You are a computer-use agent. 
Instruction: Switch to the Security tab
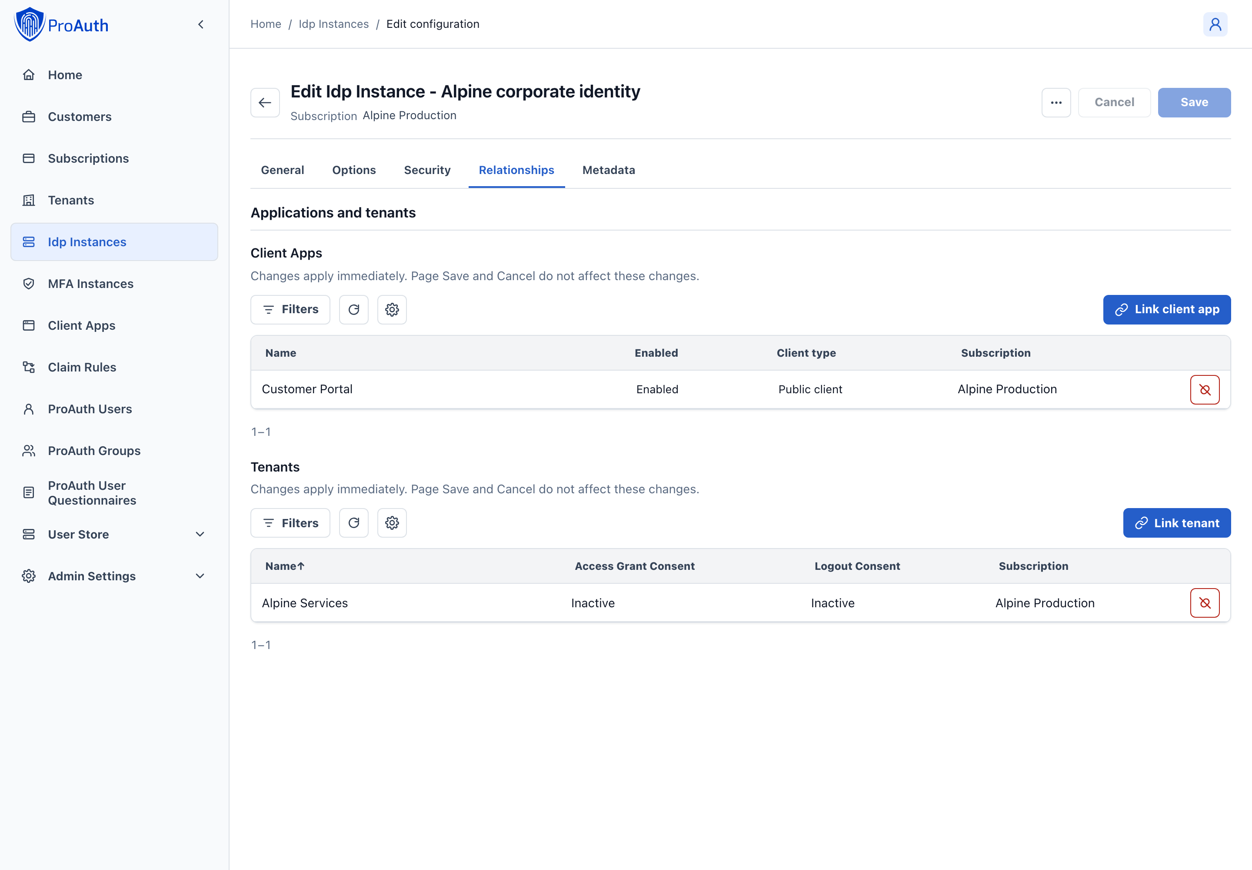[427, 170]
